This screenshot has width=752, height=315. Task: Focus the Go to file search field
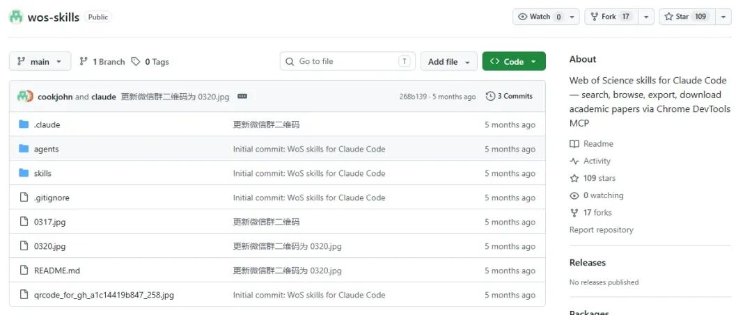click(x=347, y=61)
